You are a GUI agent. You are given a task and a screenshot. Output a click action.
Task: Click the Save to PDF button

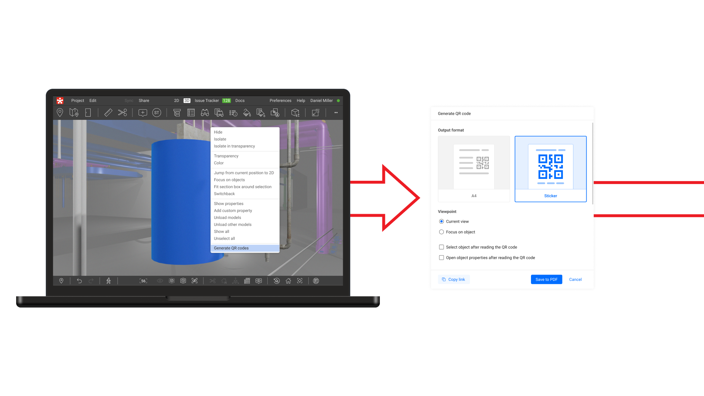[546, 279]
